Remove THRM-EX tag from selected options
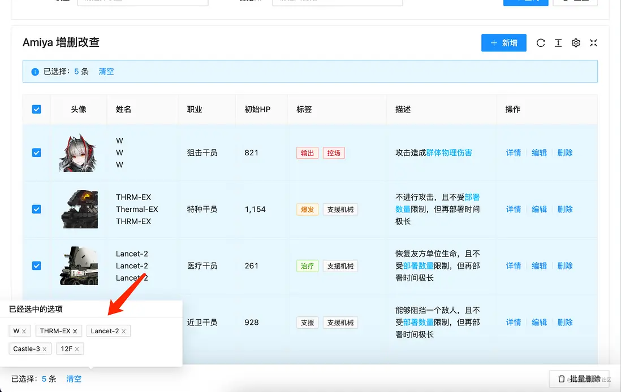This screenshot has height=392, width=621. tap(75, 332)
